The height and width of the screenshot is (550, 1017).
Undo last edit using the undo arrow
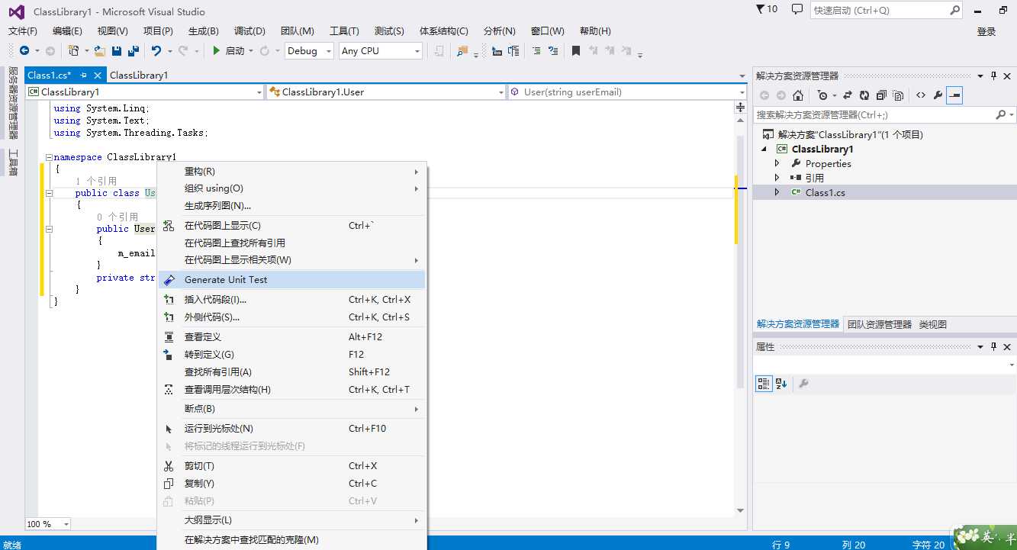(x=156, y=51)
